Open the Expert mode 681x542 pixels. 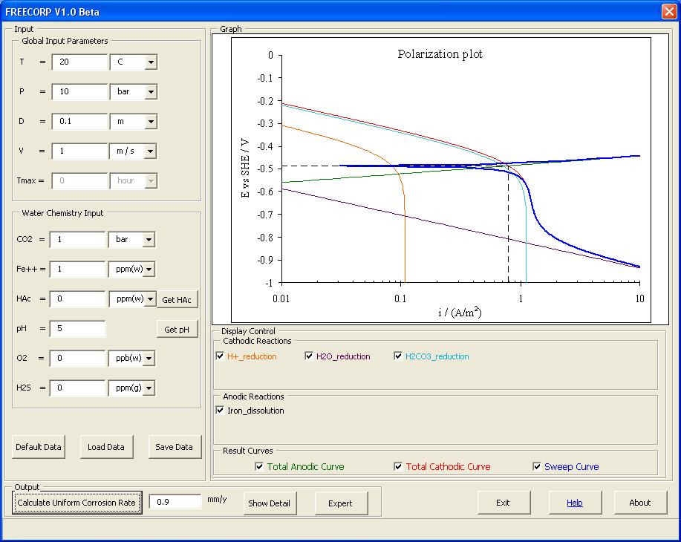click(341, 503)
